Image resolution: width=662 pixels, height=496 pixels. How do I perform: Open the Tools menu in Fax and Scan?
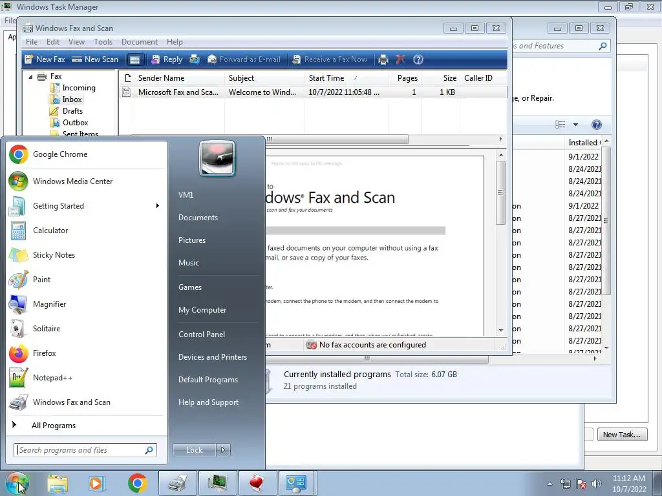tap(103, 42)
